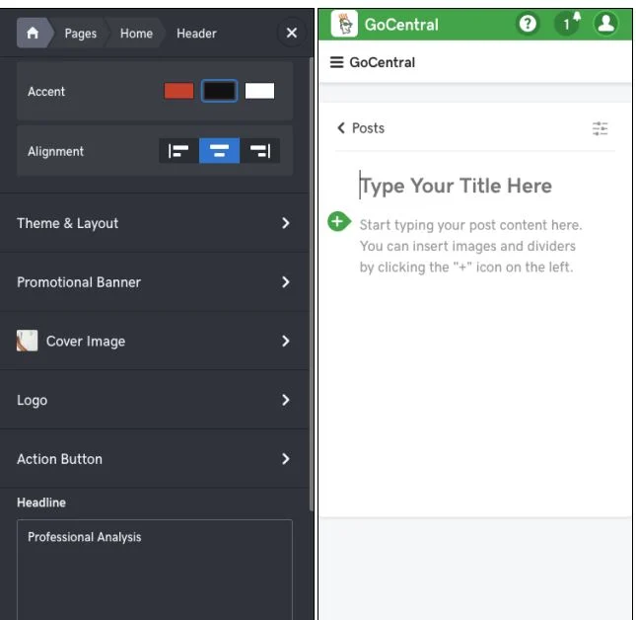Viewport: 636px width, 620px height.
Task: Set alignment to left
Action: click(x=178, y=151)
